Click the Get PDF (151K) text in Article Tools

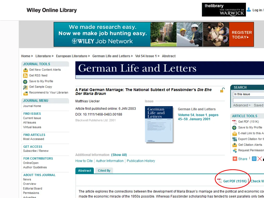pyautogui.click(x=249, y=122)
